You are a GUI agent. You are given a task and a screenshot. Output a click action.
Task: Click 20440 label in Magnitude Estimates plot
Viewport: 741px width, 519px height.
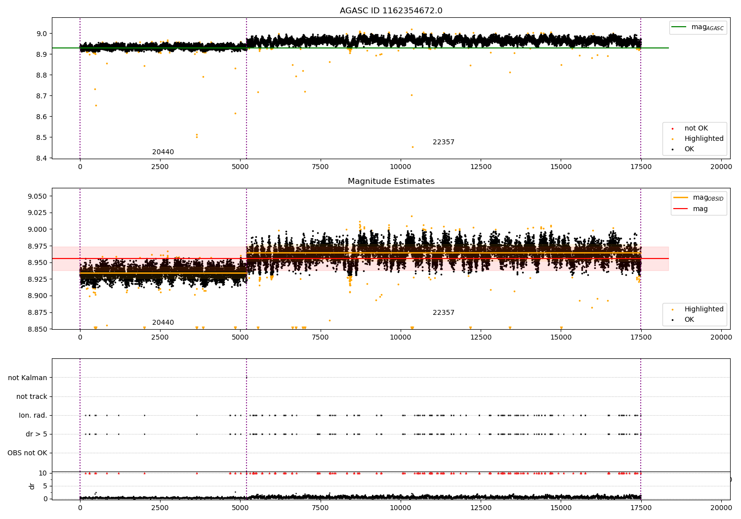pos(163,323)
